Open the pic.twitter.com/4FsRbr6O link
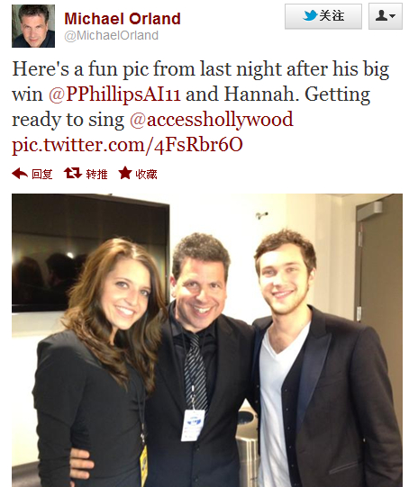 (127, 145)
